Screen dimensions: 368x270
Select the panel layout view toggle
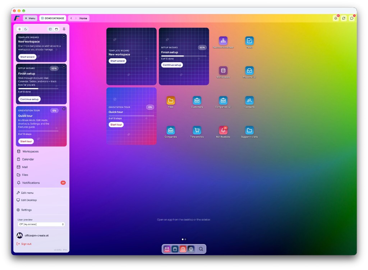pyautogui.click(x=50, y=29)
